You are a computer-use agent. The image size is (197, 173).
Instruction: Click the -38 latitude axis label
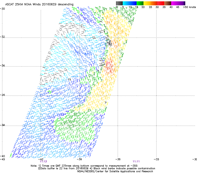tap(2, 125)
